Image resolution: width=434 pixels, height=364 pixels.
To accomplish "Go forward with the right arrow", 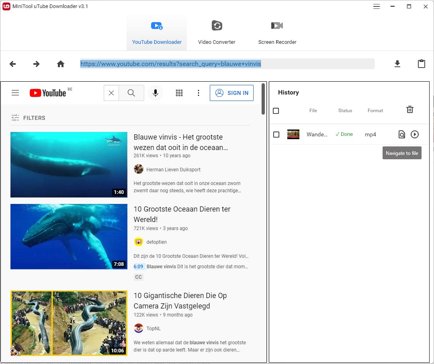I will [37, 64].
